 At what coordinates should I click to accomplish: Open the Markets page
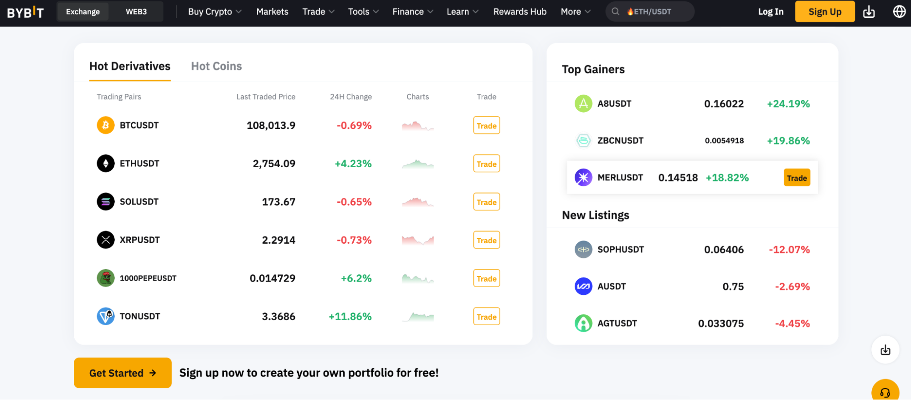[272, 12]
